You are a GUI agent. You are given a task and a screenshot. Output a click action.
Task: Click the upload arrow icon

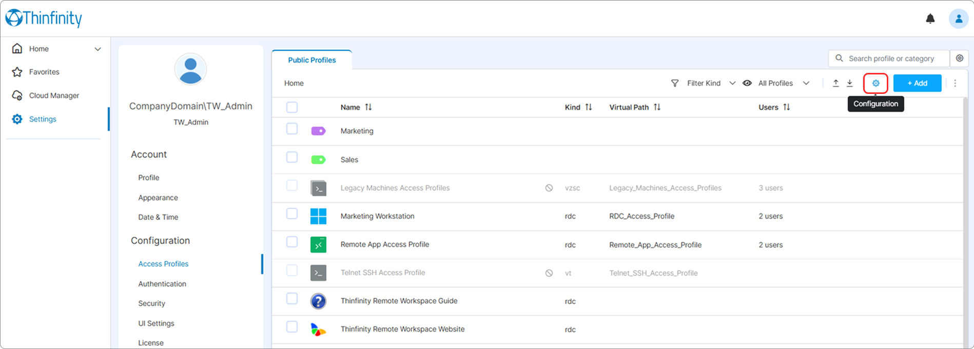click(835, 83)
